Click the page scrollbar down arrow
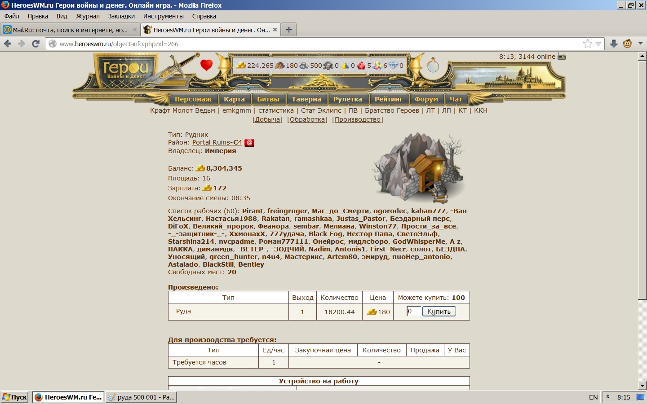This screenshot has width=647, height=404. 643,386
